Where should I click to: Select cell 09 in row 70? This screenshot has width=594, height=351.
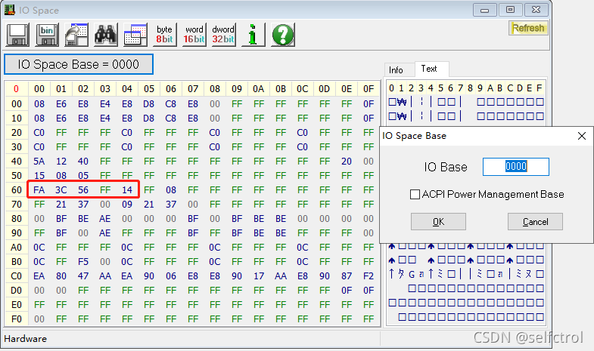[127, 204]
